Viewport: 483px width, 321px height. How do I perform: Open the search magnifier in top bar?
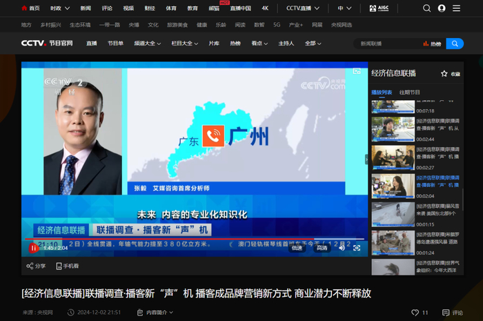[x=426, y=8]
